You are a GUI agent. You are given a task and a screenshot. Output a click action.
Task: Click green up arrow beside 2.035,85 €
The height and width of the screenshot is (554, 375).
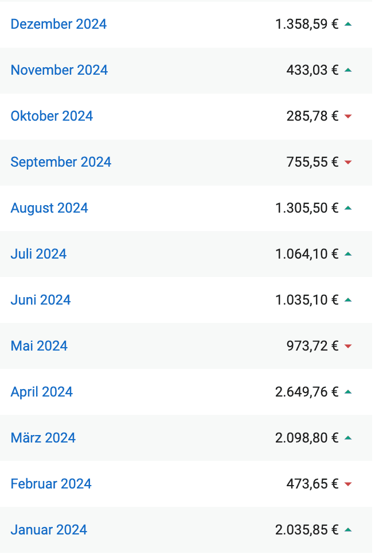[348, 530]
